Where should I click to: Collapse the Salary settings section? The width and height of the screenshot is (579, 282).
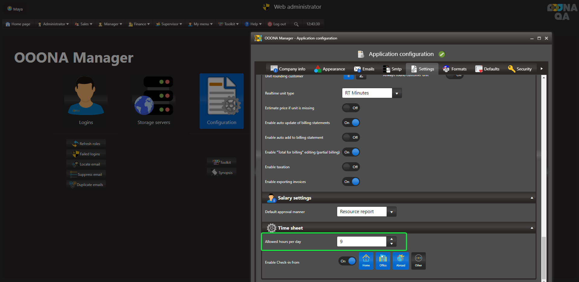(532, 198)
